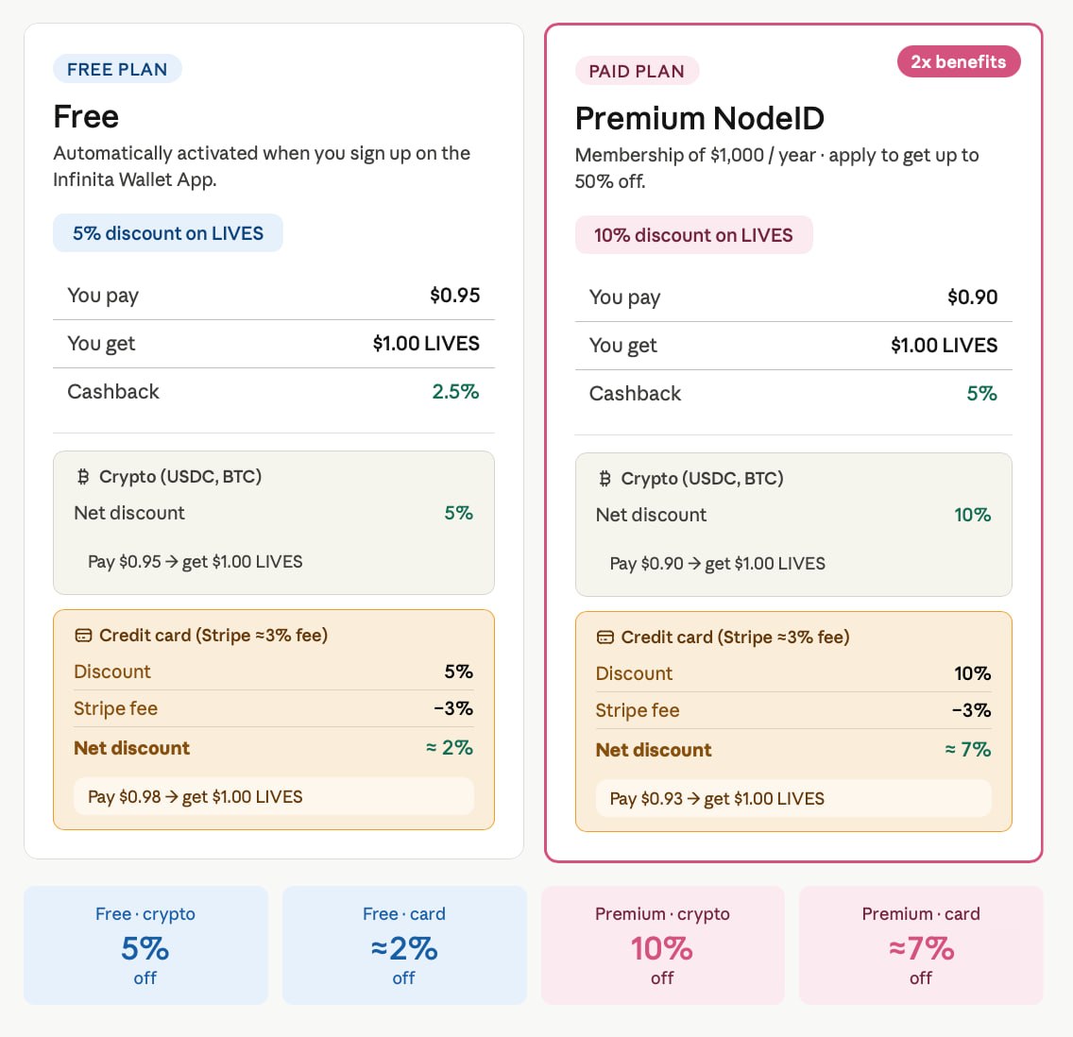The width and height of the screenshot is (1073, 1037).
Task: Click the Bitcoin icon in Free plan crypto box
Action: (x=83, y=477)
